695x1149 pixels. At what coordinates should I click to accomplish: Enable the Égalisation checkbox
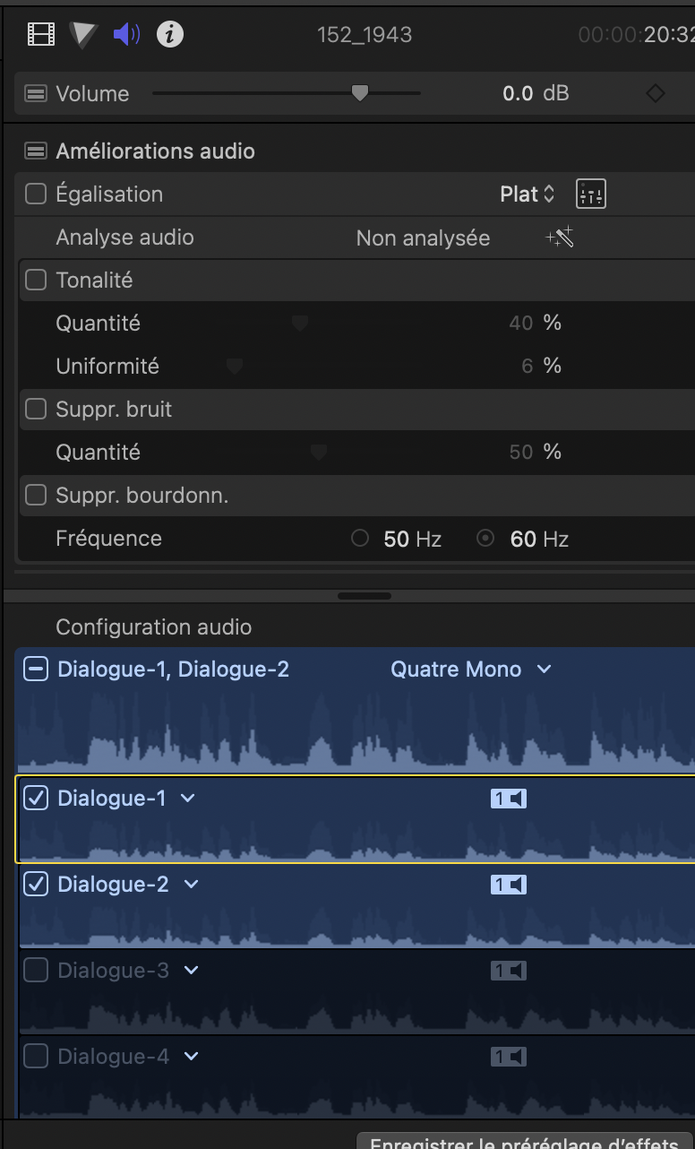coord(36,194)
